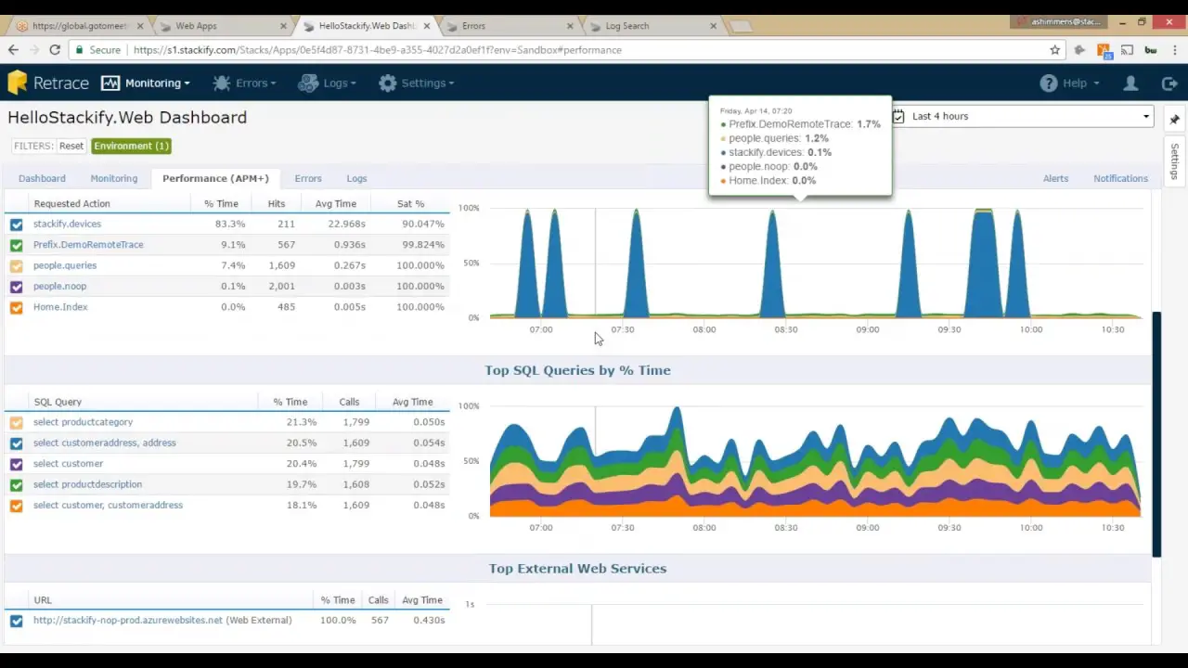Sort by Hits column header
1188x668 pixels.
[x=277, y=203]
